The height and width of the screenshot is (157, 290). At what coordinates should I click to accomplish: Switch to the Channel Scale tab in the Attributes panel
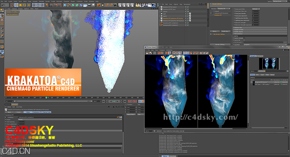[x=46, y=112]
